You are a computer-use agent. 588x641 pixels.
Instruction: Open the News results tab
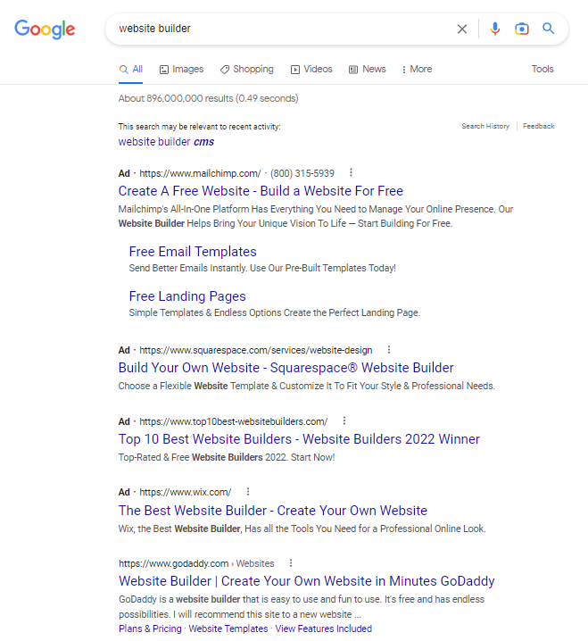(x=368, y=69)
